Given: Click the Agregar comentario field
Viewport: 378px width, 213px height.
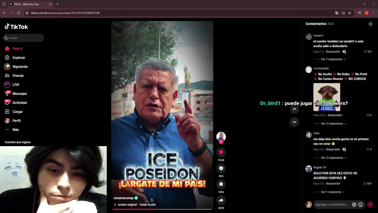Looking at the screenshot, I should pos(332,204).
